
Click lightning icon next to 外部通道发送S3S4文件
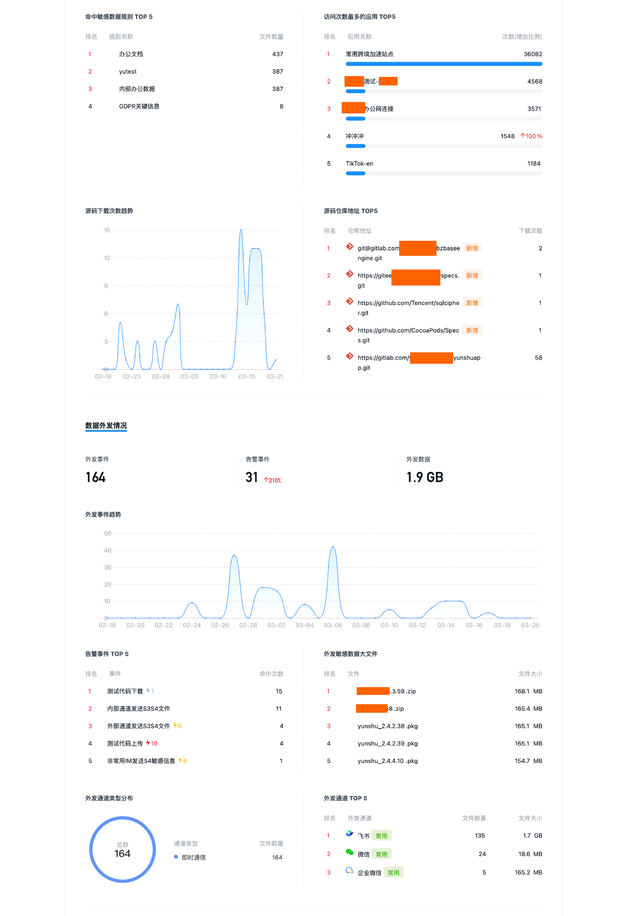click(175, 725)
